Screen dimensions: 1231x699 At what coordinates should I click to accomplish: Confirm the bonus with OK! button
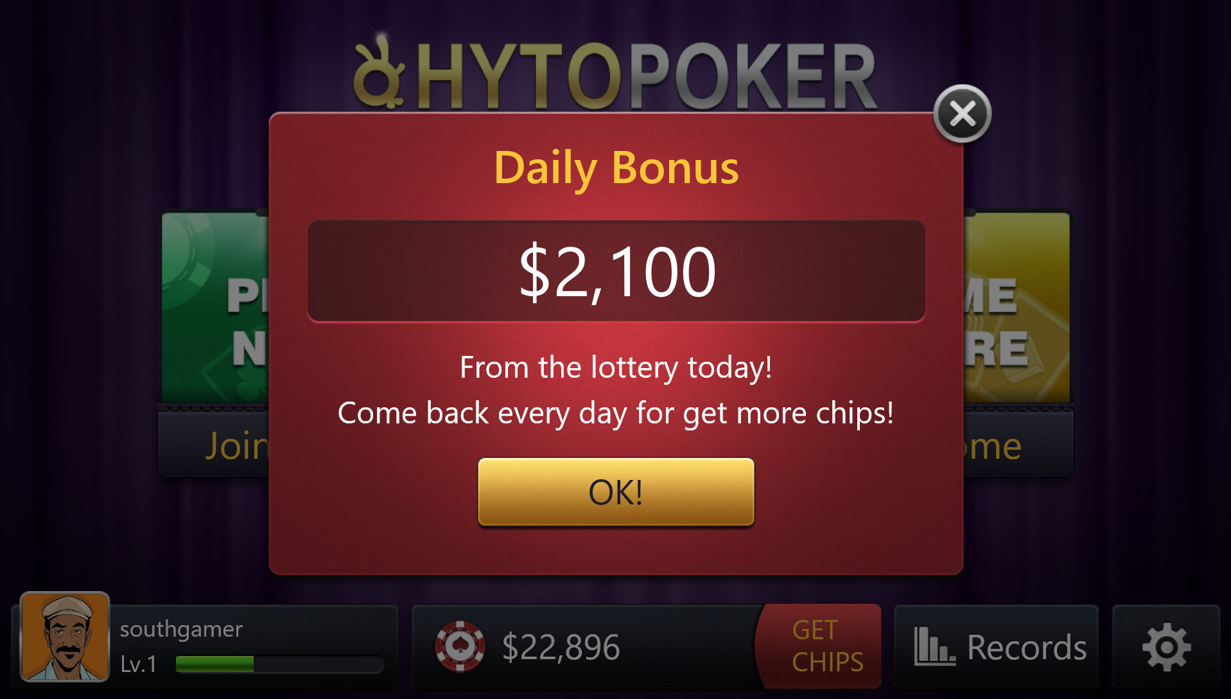(616, 492)
